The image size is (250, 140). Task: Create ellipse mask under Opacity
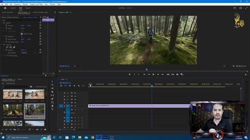[x=7, y=47]
